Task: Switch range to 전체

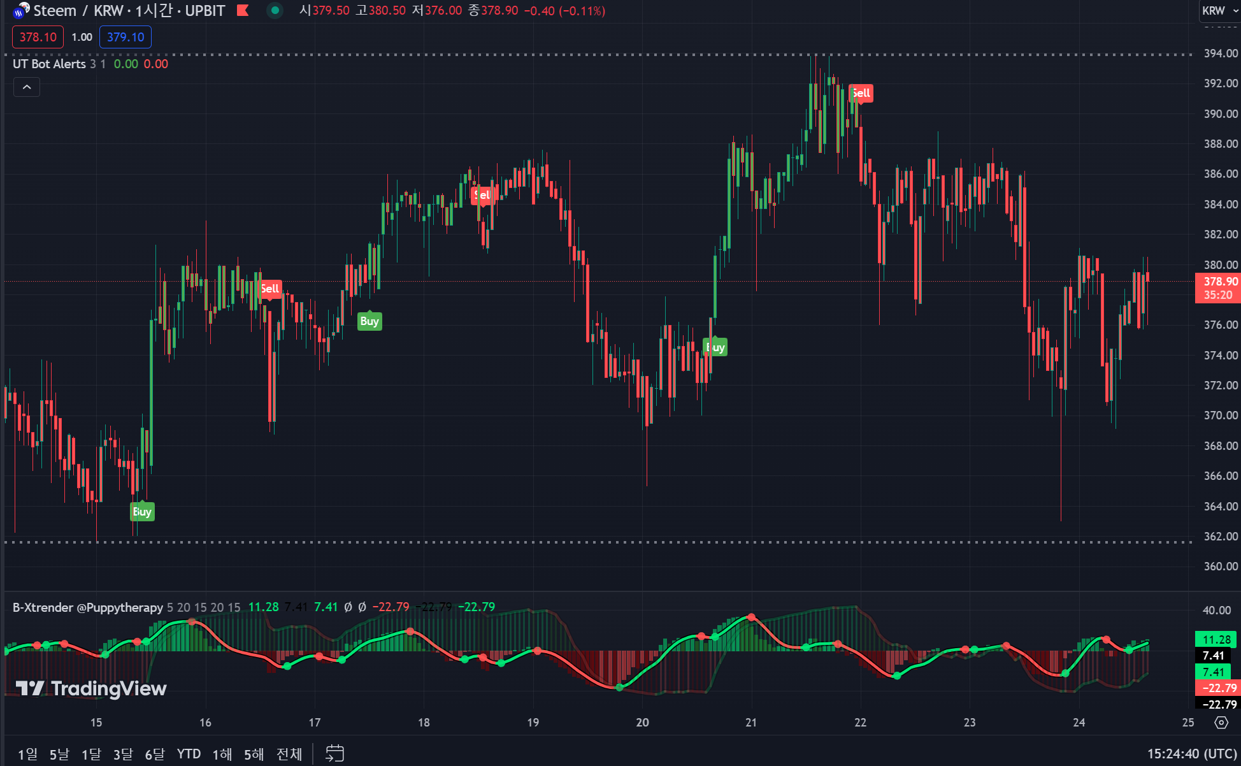Action: click(289, 754)
